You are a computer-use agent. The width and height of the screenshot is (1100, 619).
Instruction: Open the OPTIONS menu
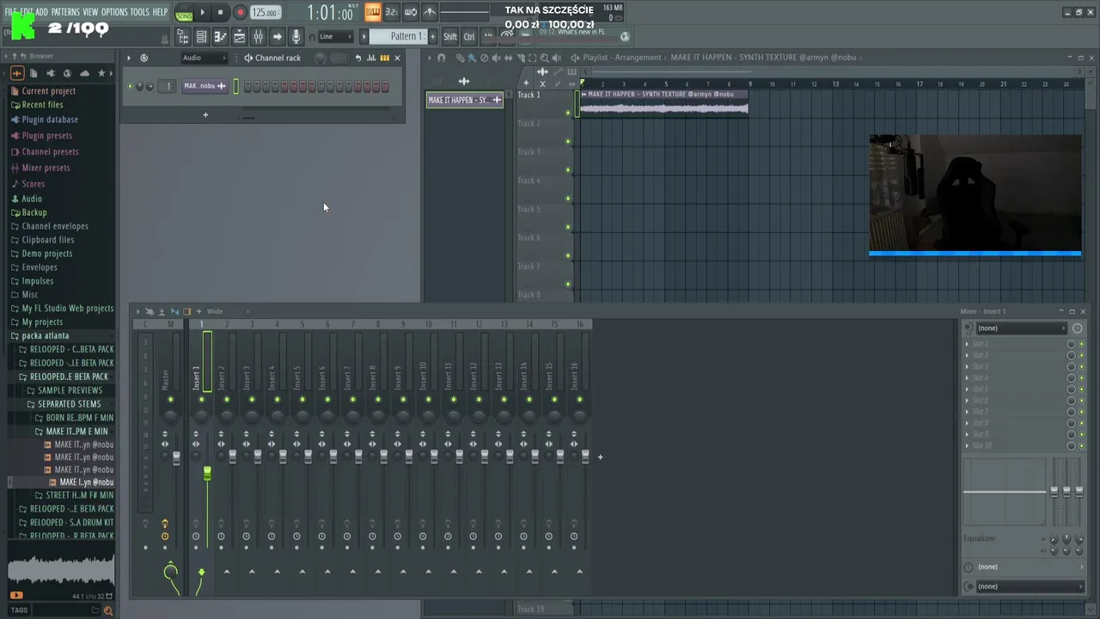pyautogui.click(x=114, y=12)
